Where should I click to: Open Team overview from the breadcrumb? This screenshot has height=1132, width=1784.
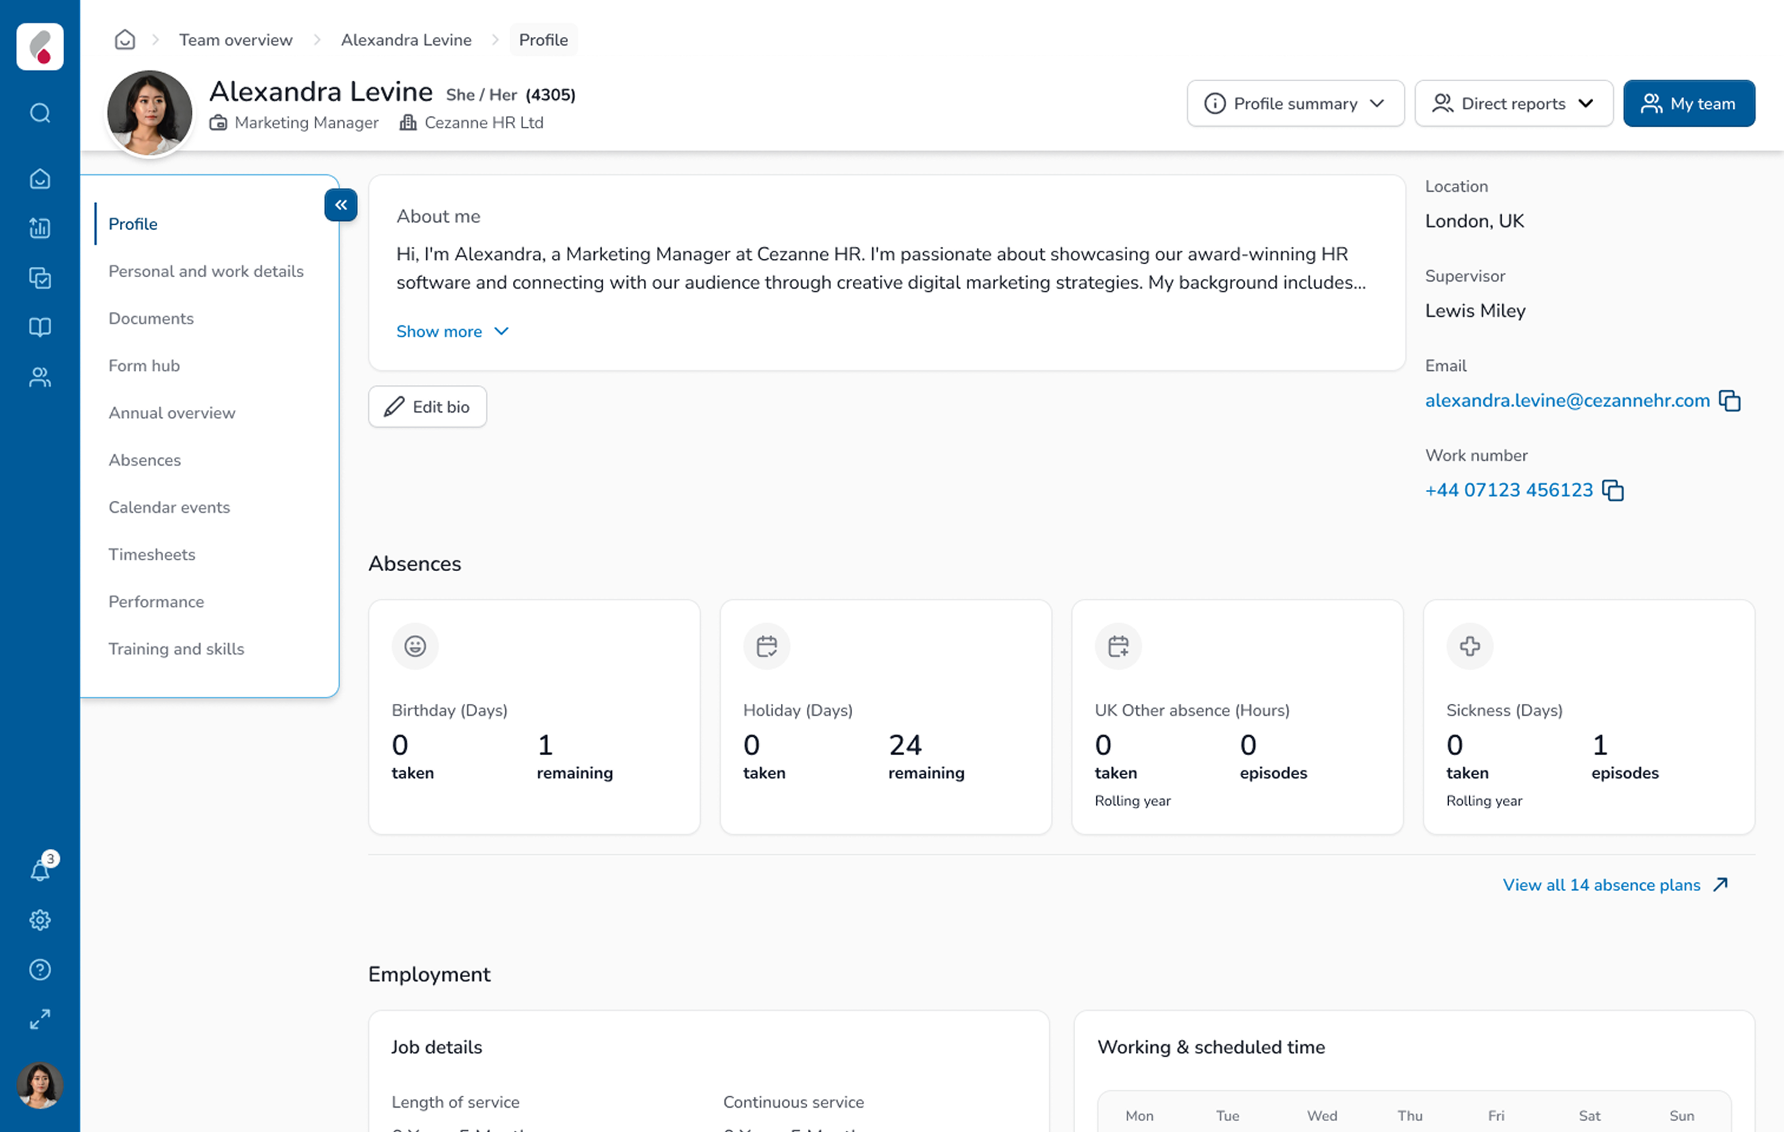coord(236,39)
